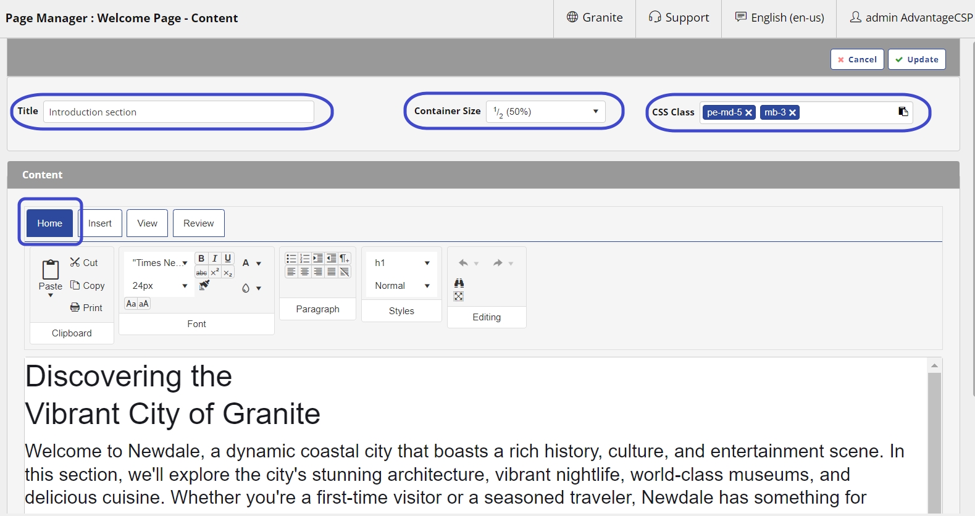Open English (en-us) language selector
Image resolution: width=975 pixels, height=516 pixels.
tap(779, 18)
